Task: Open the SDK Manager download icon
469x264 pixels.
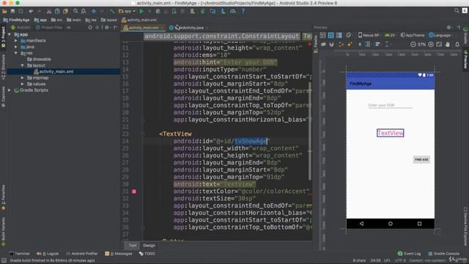Action: (x=223, y=11)
